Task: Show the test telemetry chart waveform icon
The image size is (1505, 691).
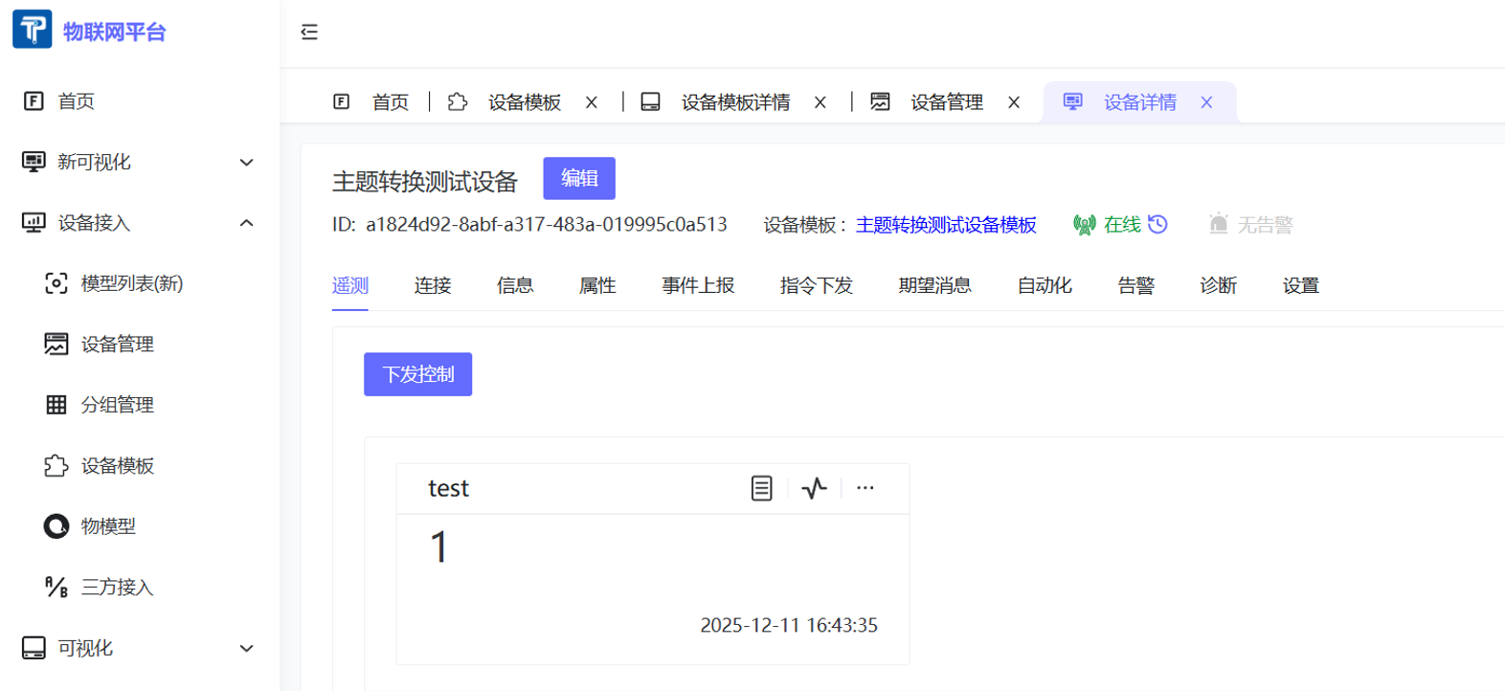Action: point(814,488)
